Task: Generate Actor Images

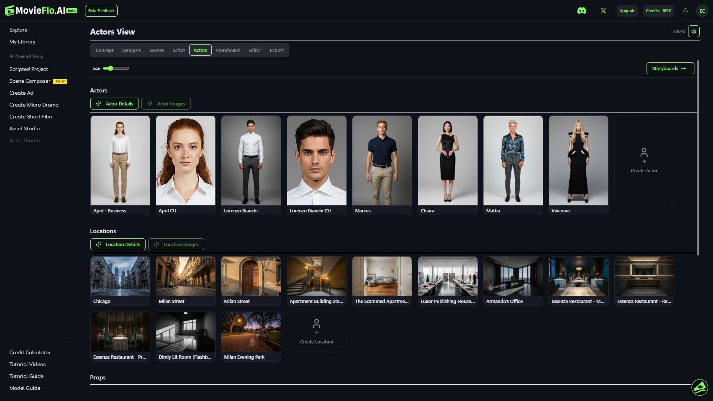Action: (166, 104)
